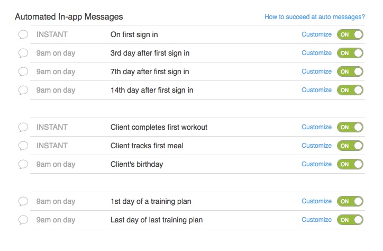This screenshot has width=383, height=251.
Task: Click the message bubble icon for 3rd day after sign in
Action: point(23,53)
